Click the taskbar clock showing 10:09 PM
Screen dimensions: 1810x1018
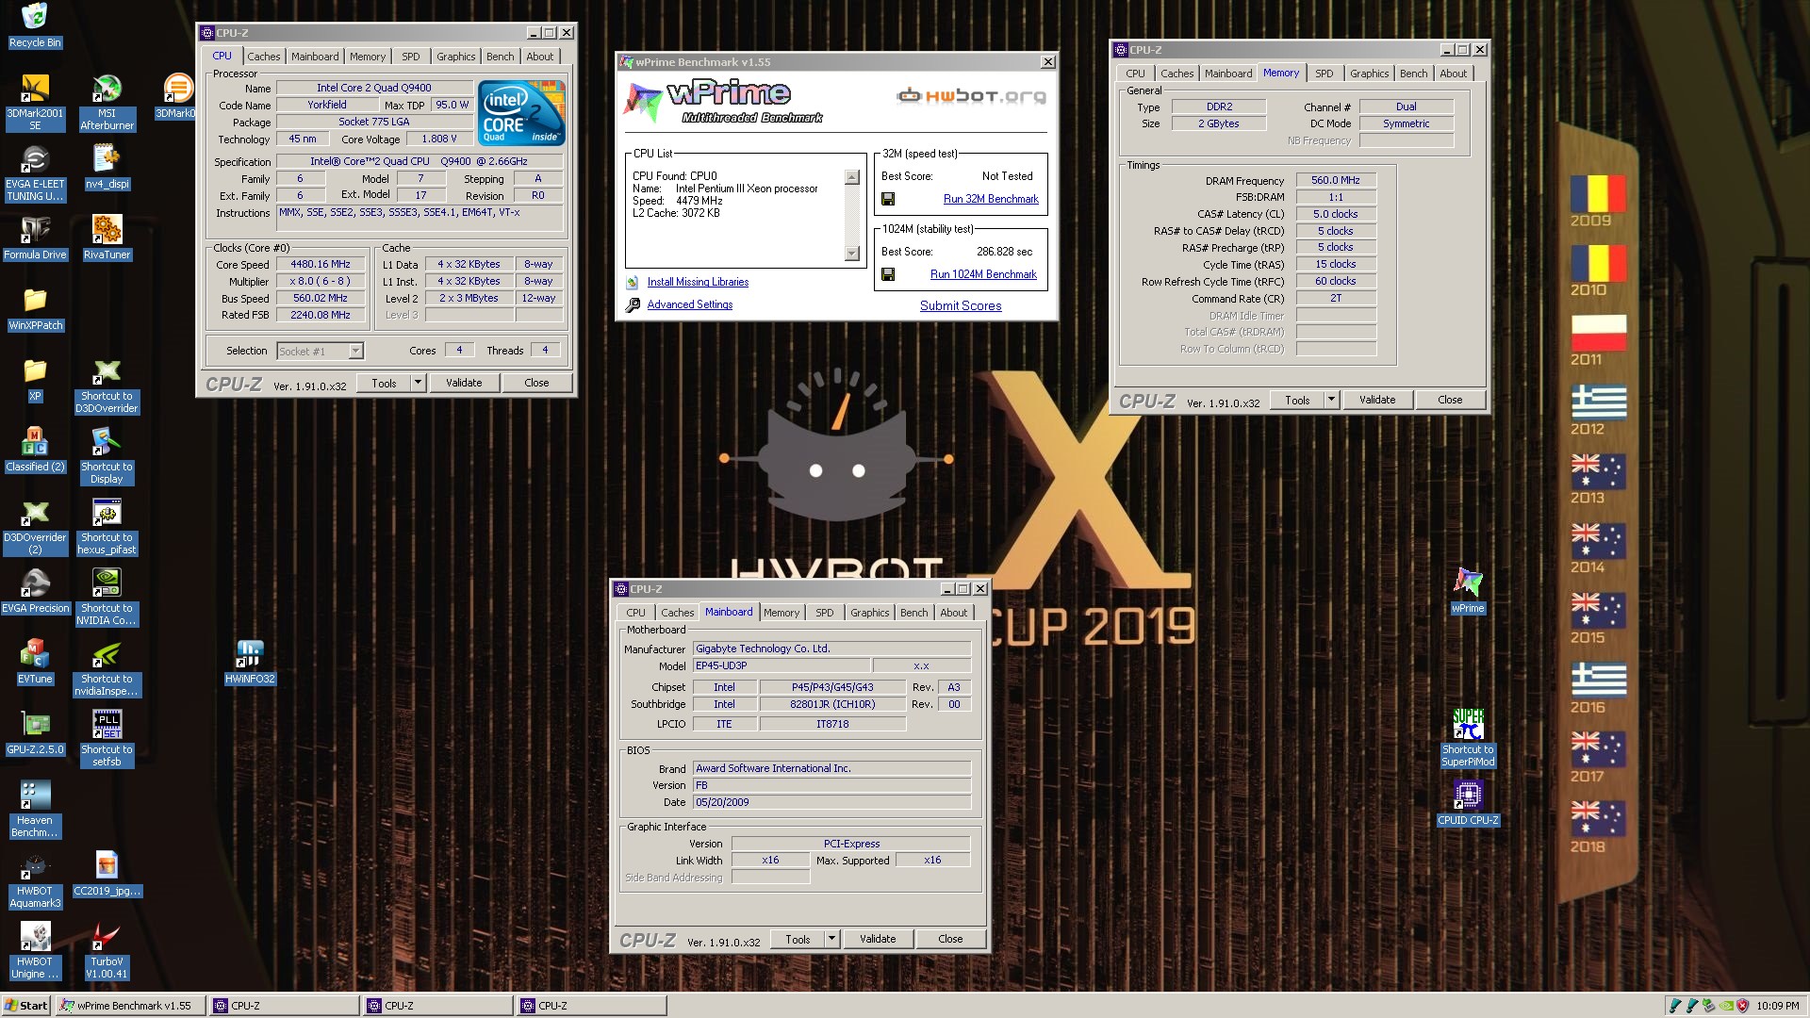coord(1777,1006)
